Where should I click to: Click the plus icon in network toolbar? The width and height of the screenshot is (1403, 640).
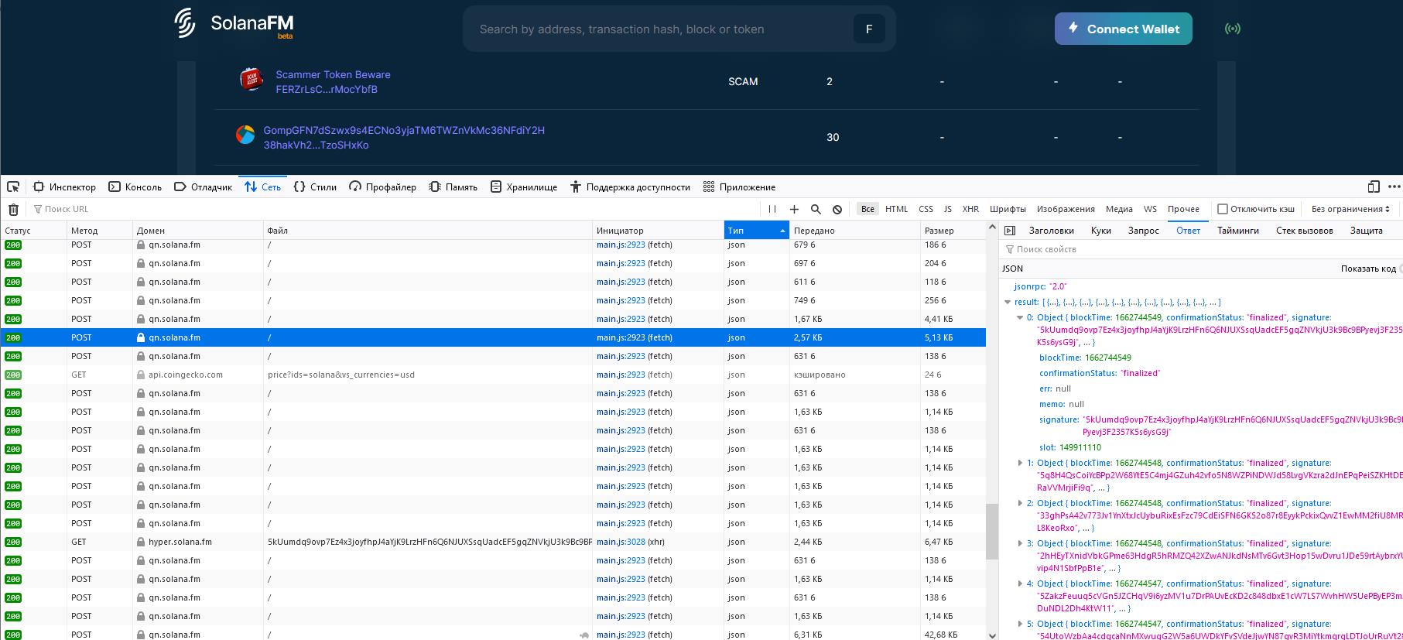pos(794,209)
